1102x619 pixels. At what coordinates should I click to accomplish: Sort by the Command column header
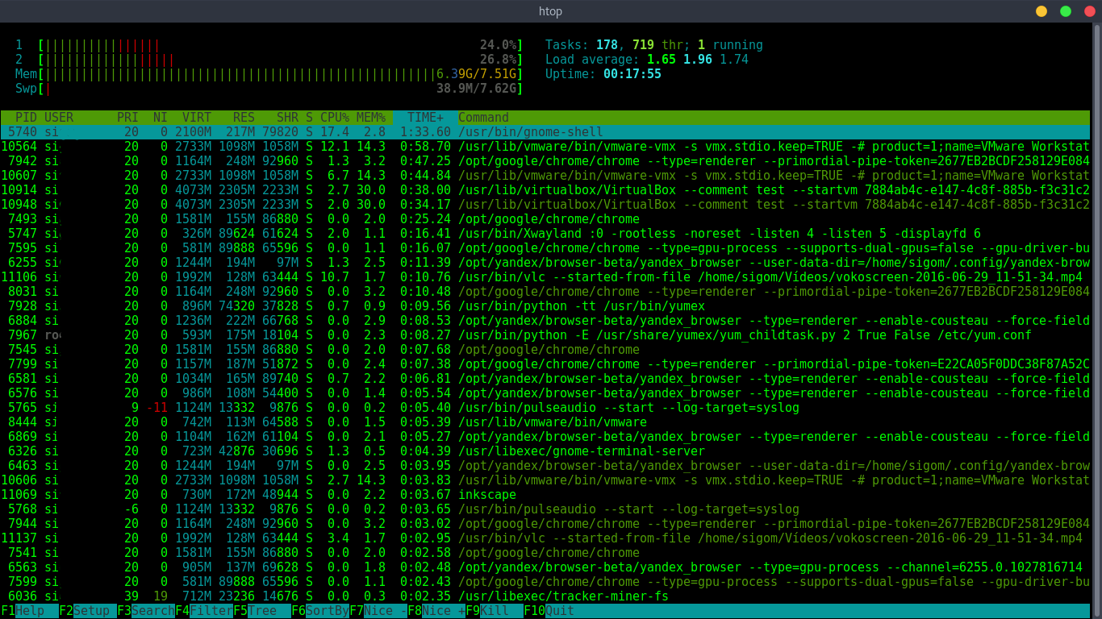click(x=482, y=117)
